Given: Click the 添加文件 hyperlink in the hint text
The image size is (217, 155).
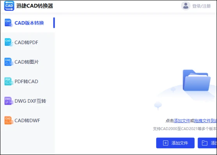Looking at the screenshot, I should (182, 121).
